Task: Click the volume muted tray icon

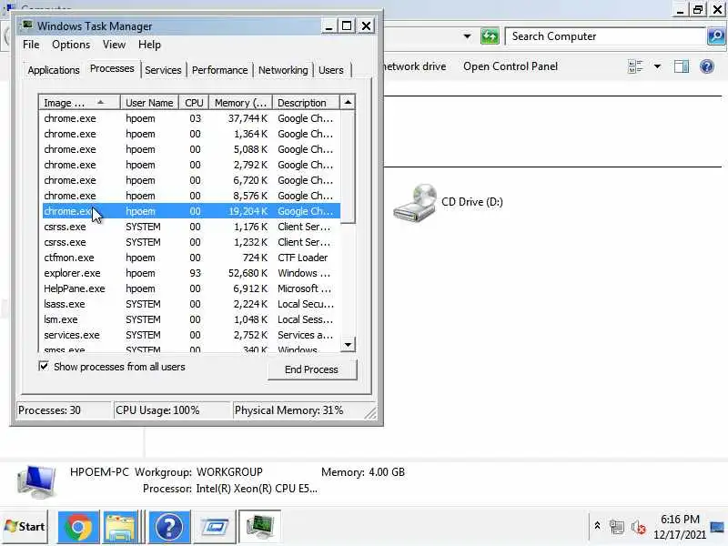Action: 639,527
